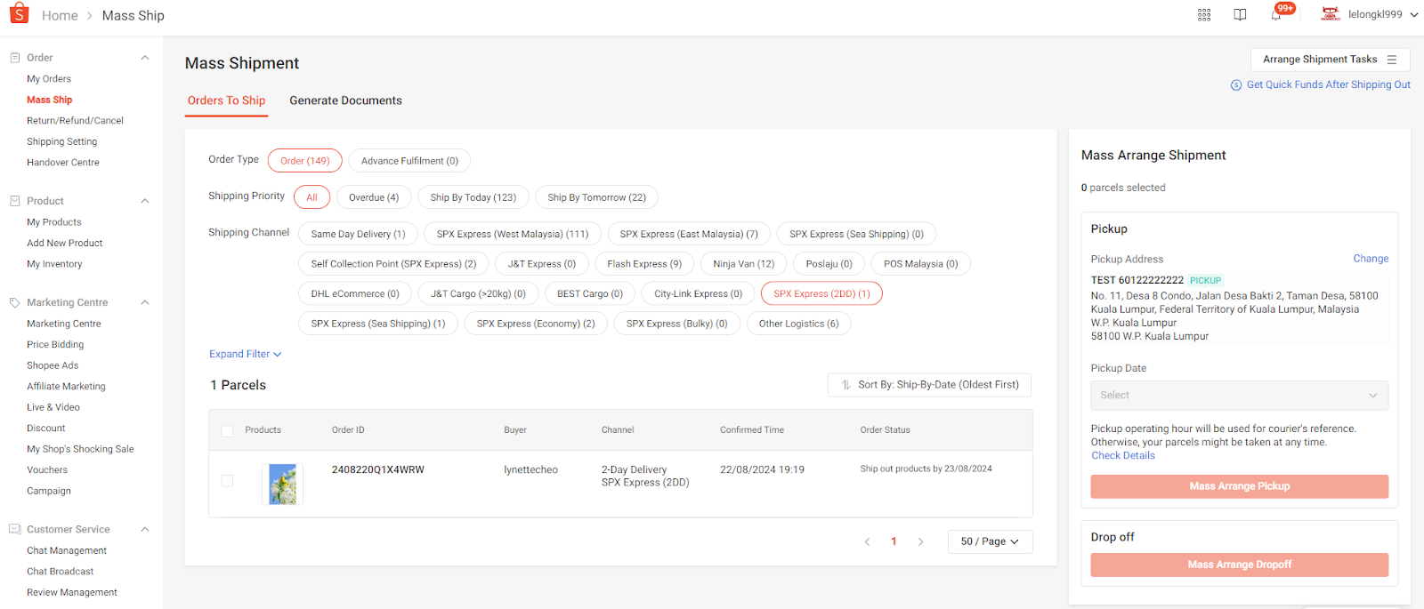Open the Pickup Date select dropdown

(1239, 396)
